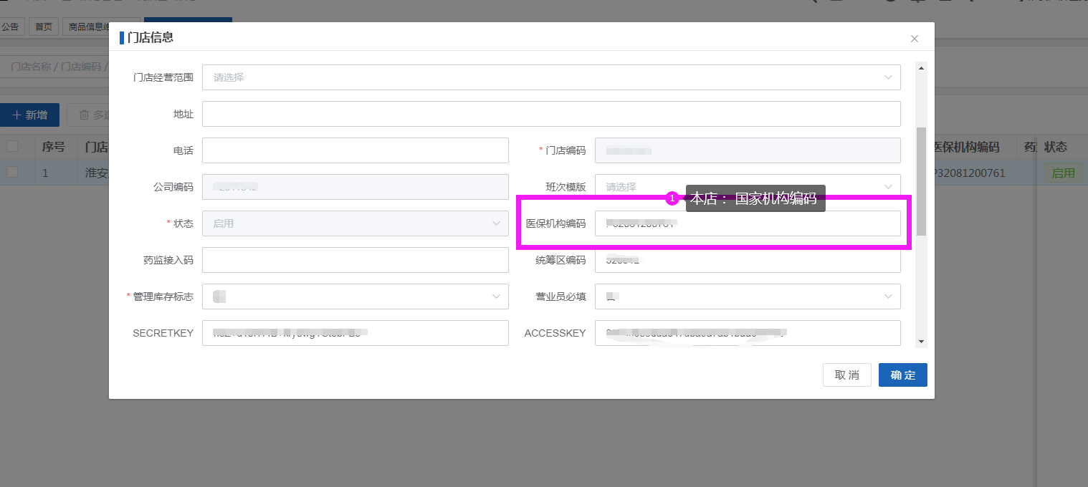The width and height of the screenshot is (1088, 487).
Task: Focus the 电话 input field
Action: [x=355, y=150]
